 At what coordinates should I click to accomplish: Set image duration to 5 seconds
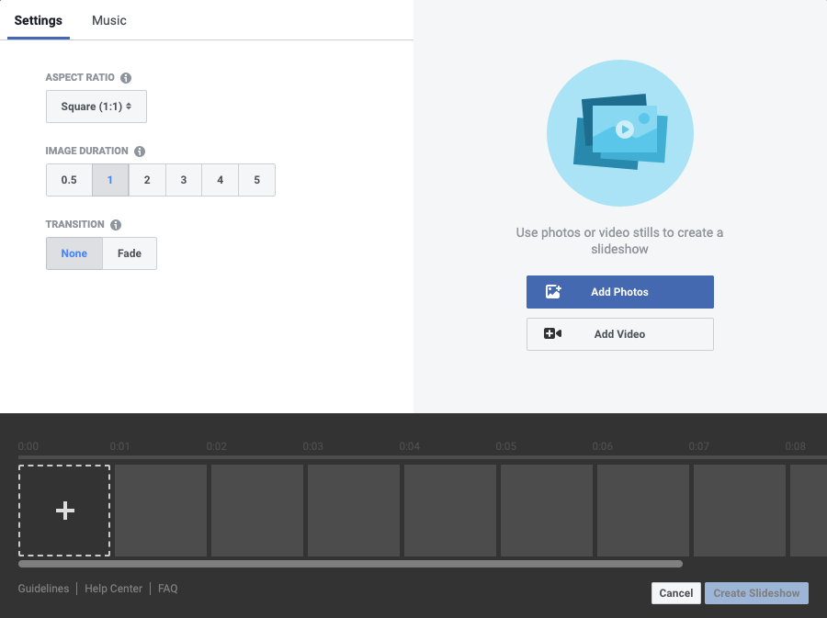[257, 180]
